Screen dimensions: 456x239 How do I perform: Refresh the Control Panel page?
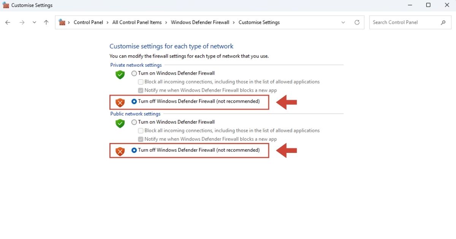[357, 22]
